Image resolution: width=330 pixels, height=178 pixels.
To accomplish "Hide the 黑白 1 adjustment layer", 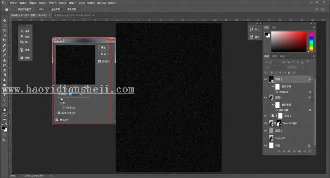I will click(265, 116).
